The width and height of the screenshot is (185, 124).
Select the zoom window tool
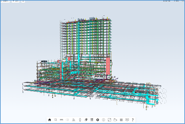(x=56, y=120)
